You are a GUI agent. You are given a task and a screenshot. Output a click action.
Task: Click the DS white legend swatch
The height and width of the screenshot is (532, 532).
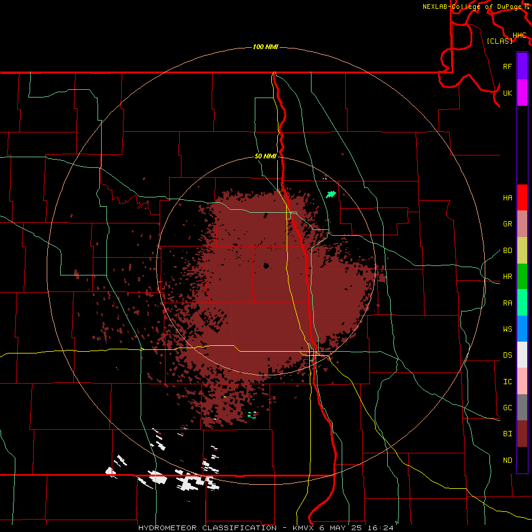[x=522, y=355]
